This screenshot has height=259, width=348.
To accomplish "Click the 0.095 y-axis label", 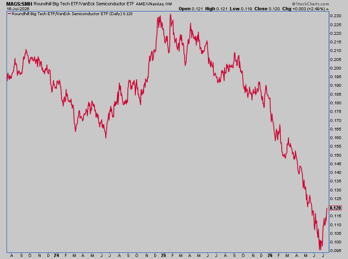I will (336, 250).
